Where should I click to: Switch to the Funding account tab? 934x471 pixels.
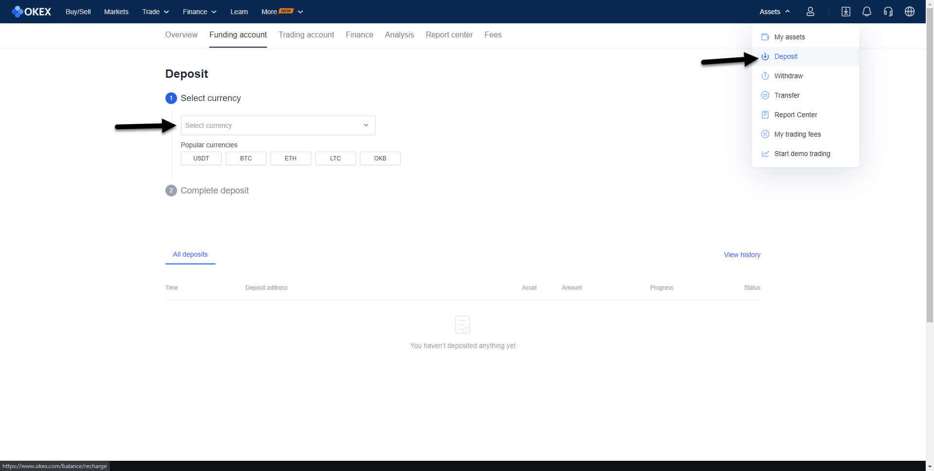point(238,35)
